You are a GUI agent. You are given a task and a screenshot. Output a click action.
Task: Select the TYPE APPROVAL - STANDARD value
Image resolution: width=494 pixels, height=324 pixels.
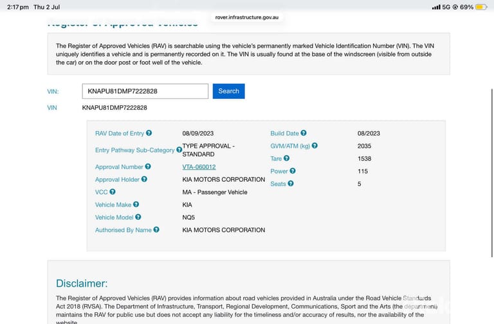coord(208,150)
